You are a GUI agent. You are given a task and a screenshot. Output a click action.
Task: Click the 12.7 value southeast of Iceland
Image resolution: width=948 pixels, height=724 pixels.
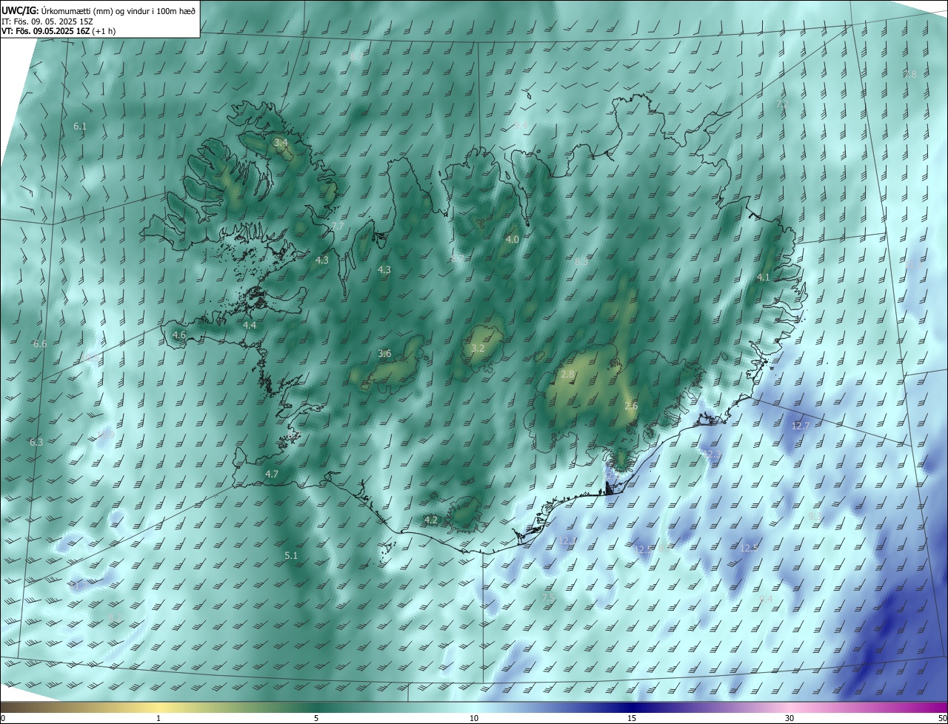801,426
